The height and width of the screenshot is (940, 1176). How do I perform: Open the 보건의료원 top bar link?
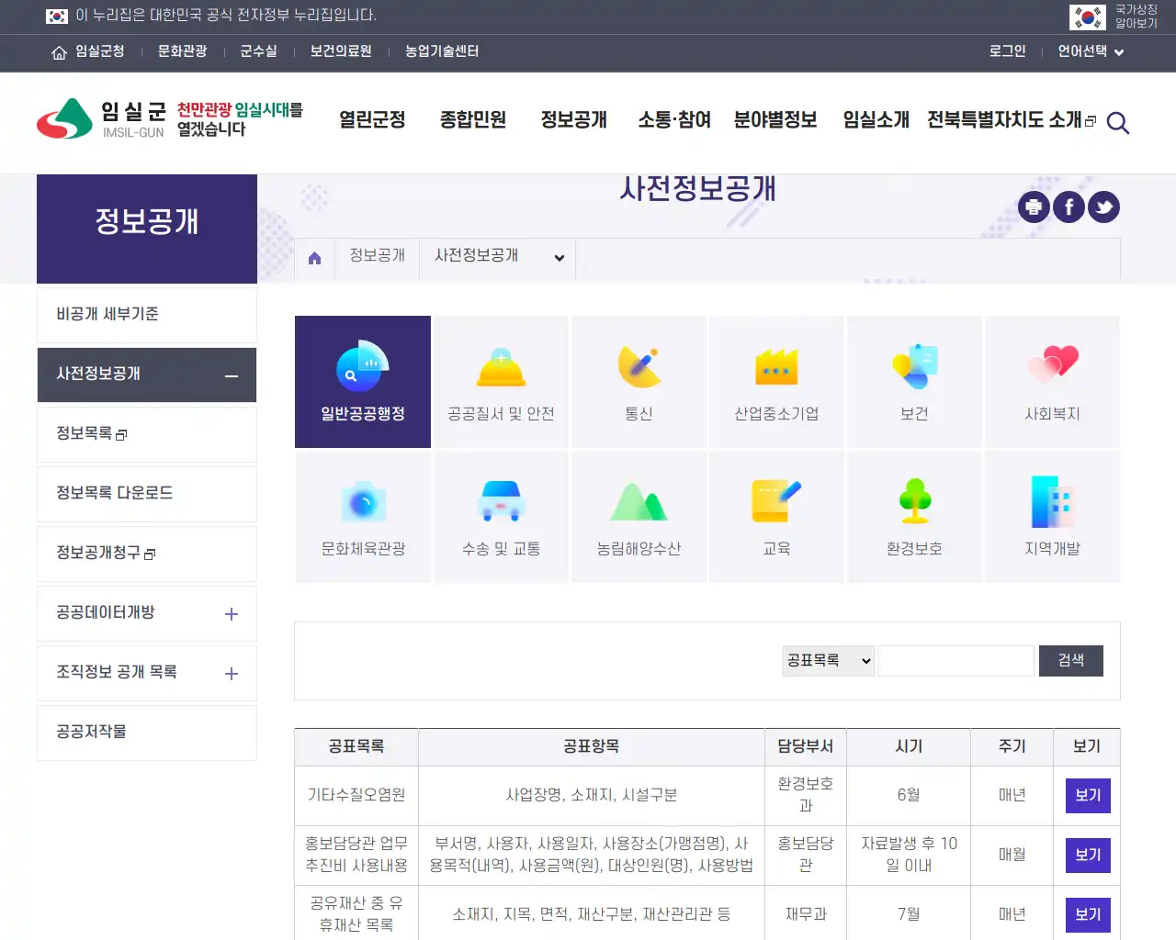[341, 51]
